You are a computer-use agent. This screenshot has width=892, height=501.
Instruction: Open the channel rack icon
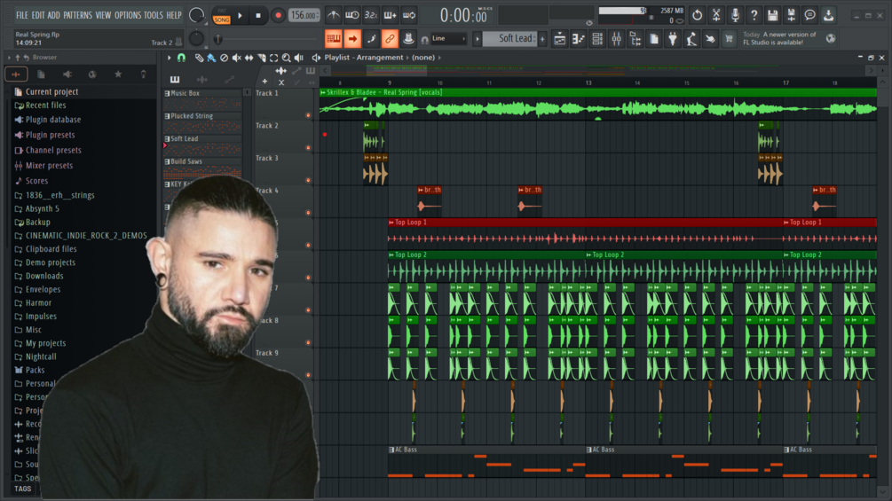pyautogui.click(x=597, y=39)
